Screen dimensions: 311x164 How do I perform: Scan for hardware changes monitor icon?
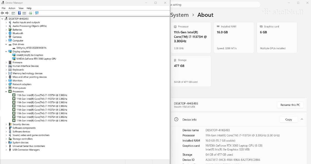(x=37, y=13)
